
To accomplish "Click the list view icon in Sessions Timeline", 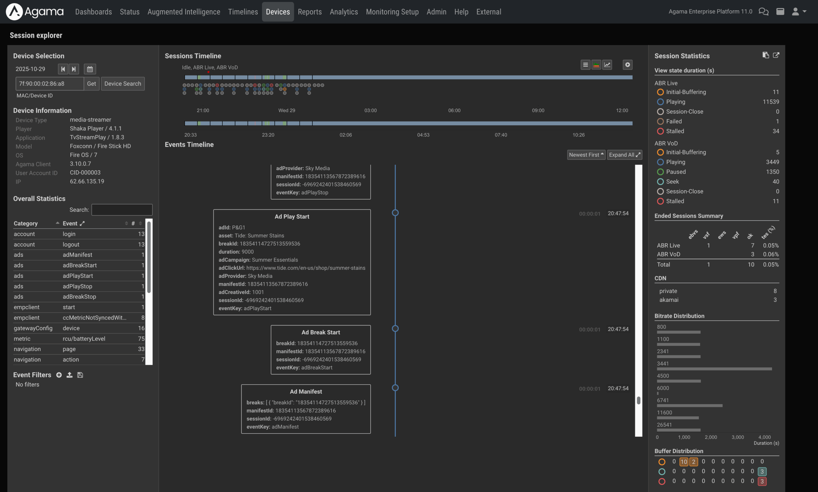I will coord(585,65).
